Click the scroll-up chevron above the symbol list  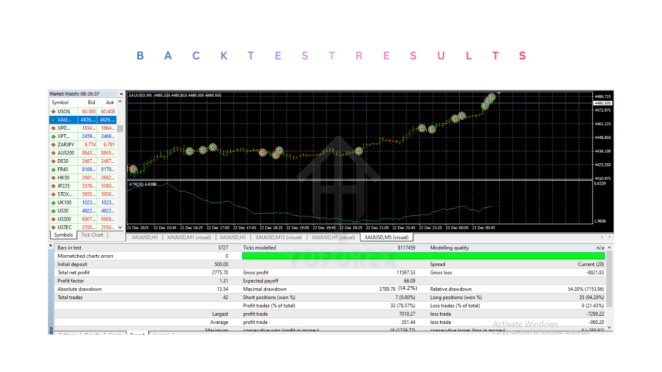point(120,101)
